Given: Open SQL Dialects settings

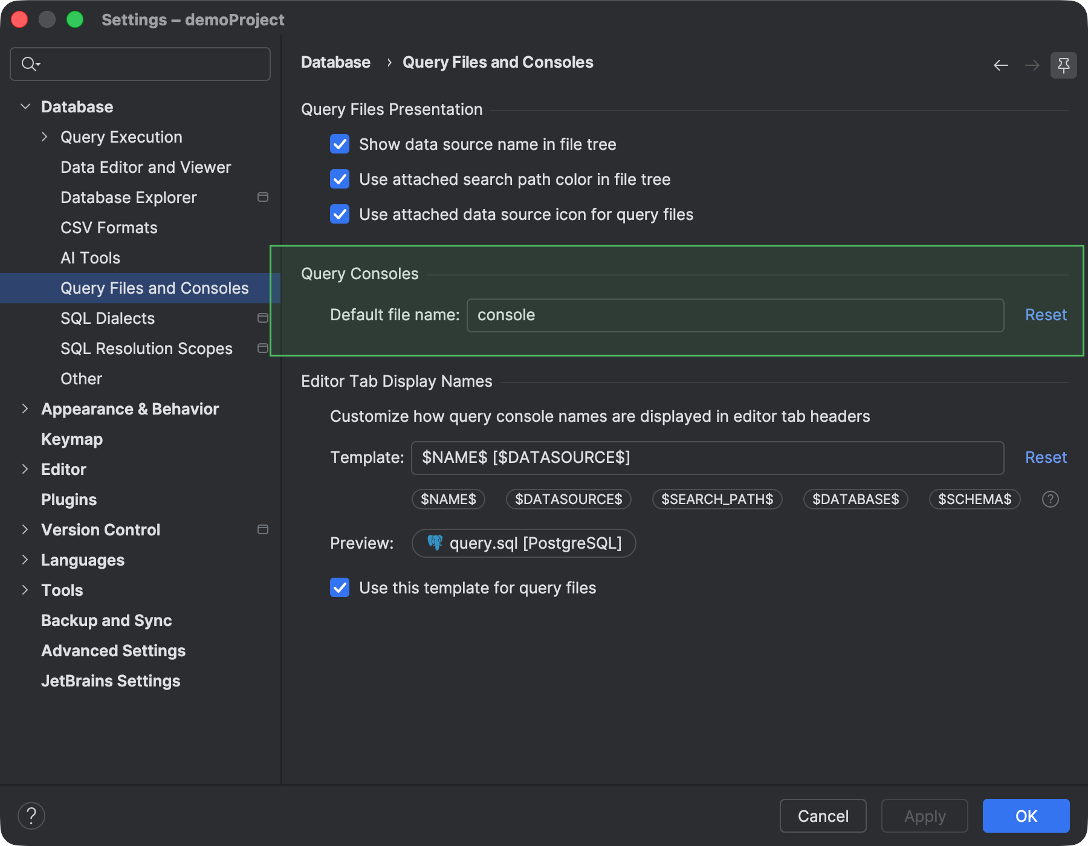Looking at the screenshot, I should pyautogui.click(x=108, y=318).
